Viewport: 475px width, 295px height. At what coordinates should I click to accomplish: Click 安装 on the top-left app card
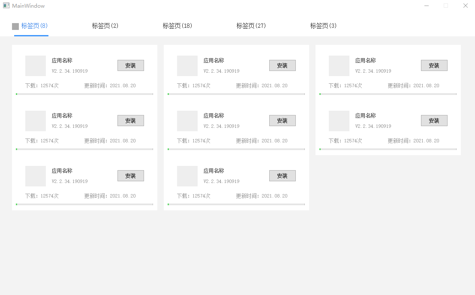point(130,65)
